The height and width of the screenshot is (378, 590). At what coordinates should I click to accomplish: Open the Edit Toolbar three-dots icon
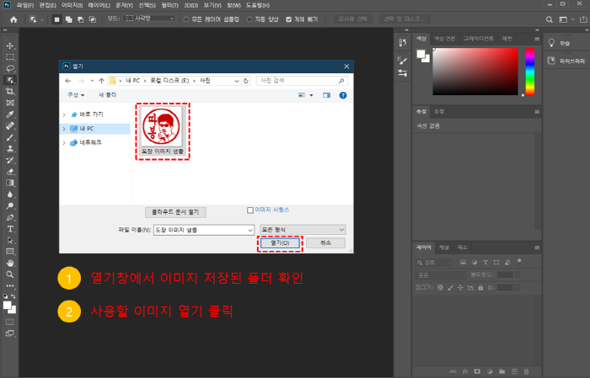[x=10, y=286]
